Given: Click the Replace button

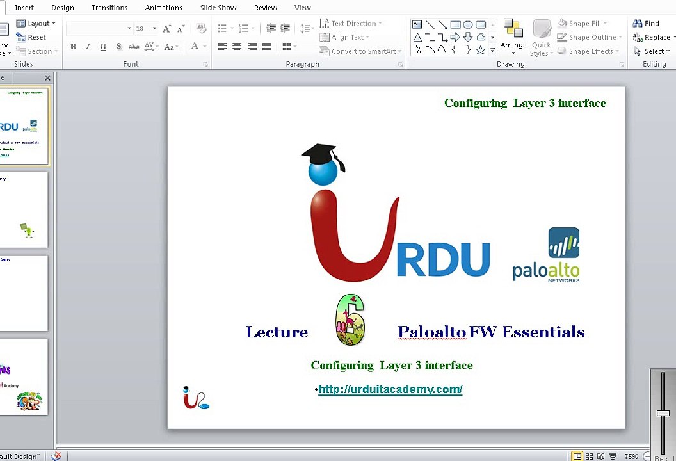Looking at the screenshot, I should 652,38.
